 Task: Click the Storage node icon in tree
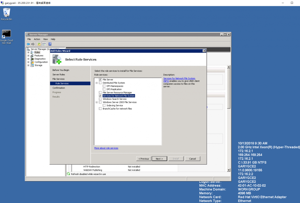pyautogui.click(x=32, y=65)
